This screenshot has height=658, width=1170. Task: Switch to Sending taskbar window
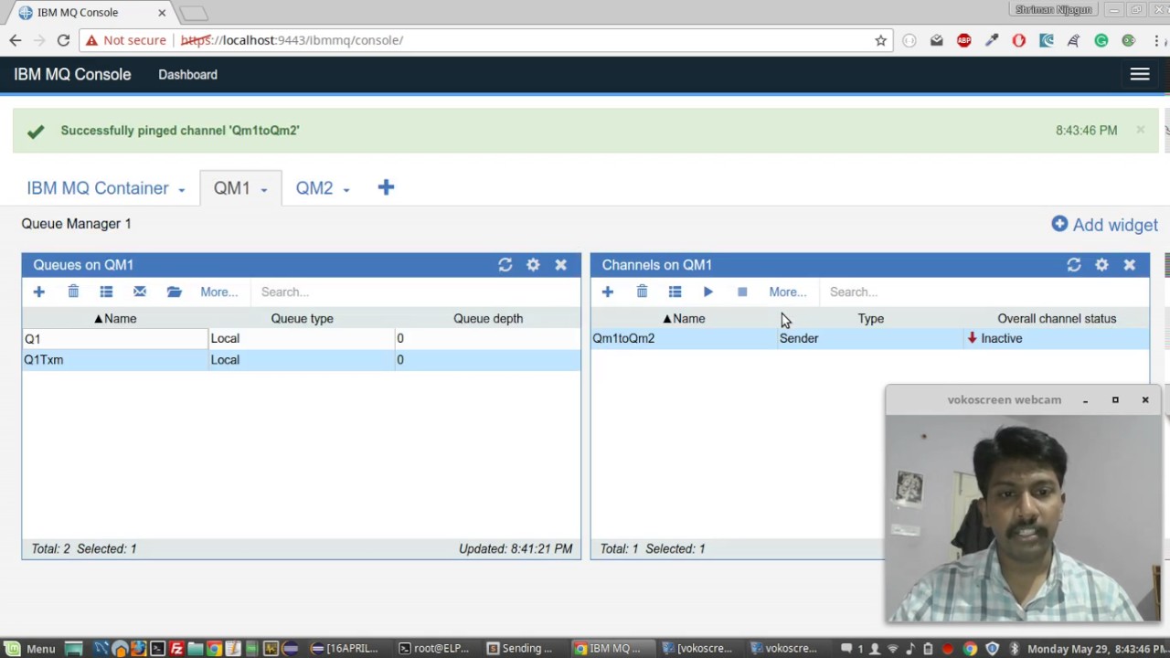519,649
